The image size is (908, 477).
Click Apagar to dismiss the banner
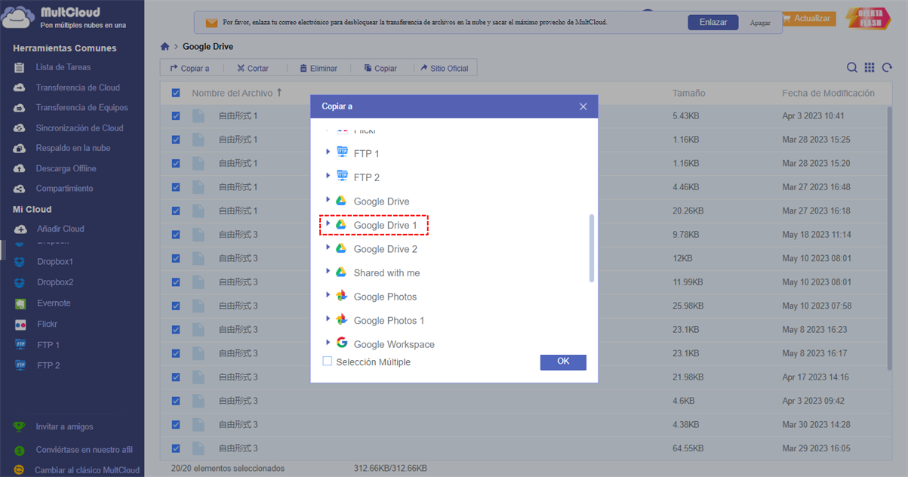[760, 23]
